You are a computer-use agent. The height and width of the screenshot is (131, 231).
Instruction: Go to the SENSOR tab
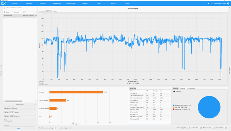(x=85, y=3)
